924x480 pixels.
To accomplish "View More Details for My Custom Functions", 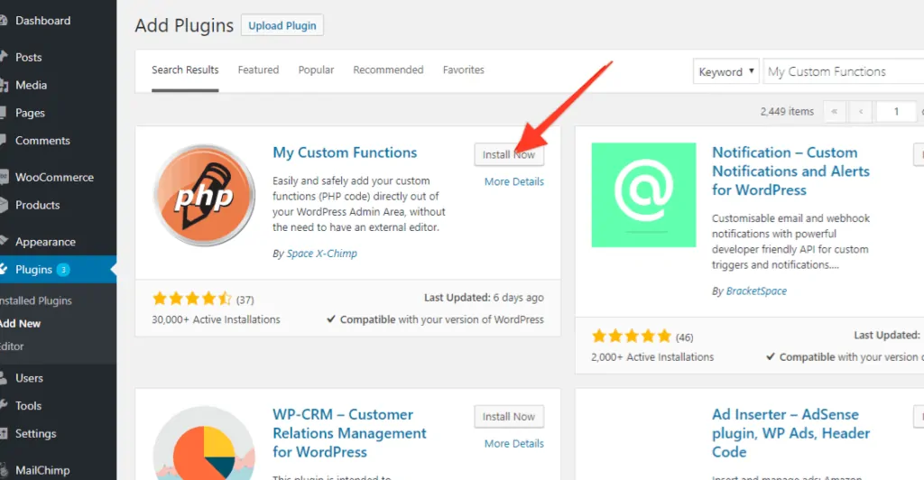I will click(513, 181).
